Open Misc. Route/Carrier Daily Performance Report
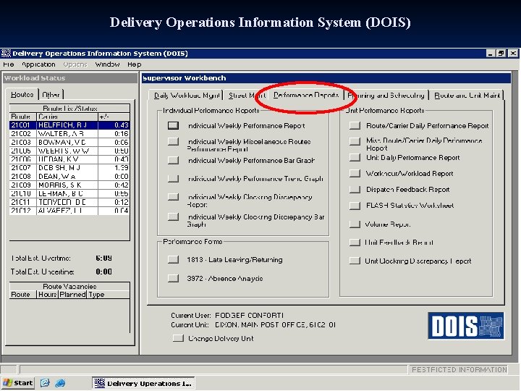 point(355,141)
